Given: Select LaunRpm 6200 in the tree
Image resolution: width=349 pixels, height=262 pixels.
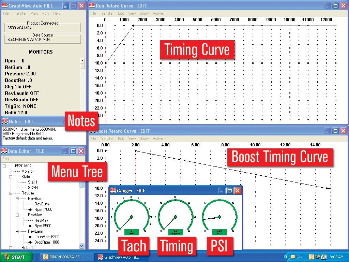Looking at the screenshot, I should (x=46, y=237).
